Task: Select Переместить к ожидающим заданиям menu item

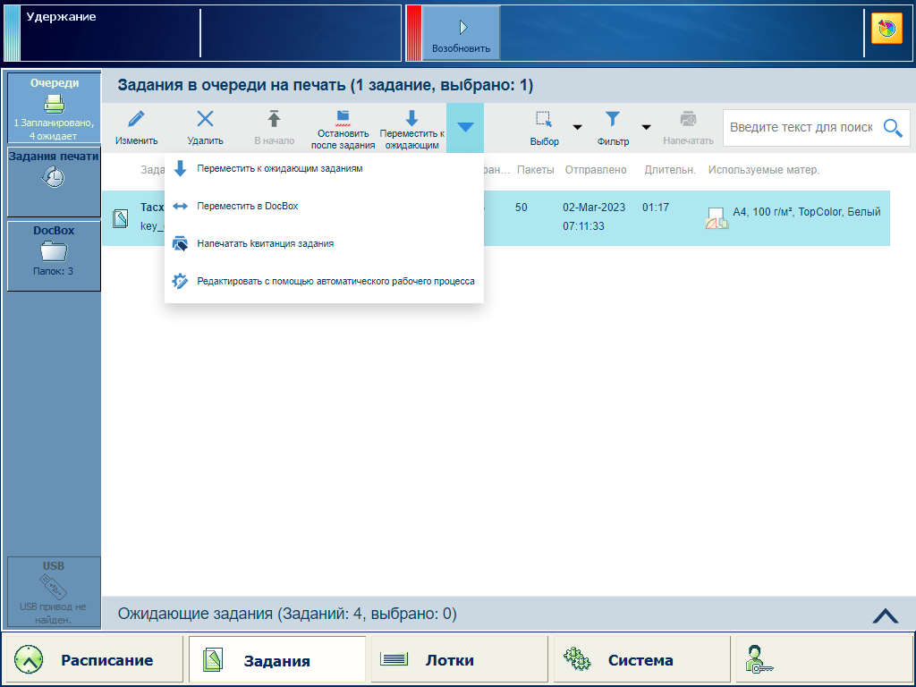Action: coord(324,169)
